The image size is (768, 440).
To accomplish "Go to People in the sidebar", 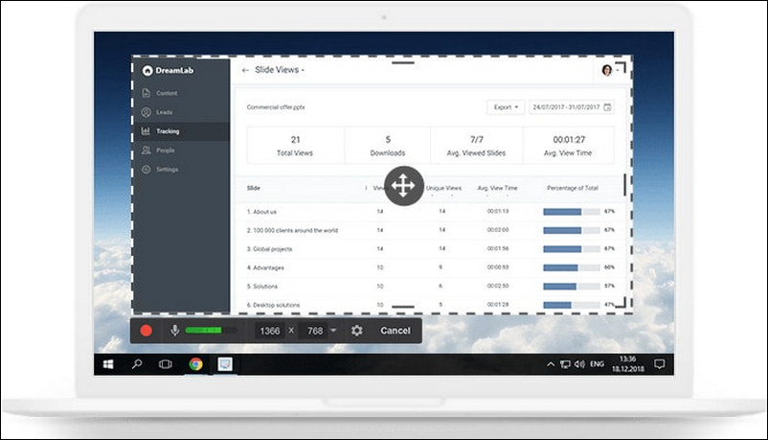I will 165,151.
